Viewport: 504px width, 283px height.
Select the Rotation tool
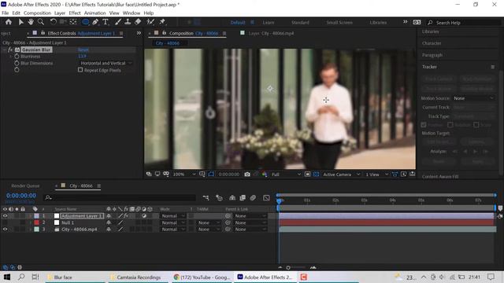(x=53, y=22)
